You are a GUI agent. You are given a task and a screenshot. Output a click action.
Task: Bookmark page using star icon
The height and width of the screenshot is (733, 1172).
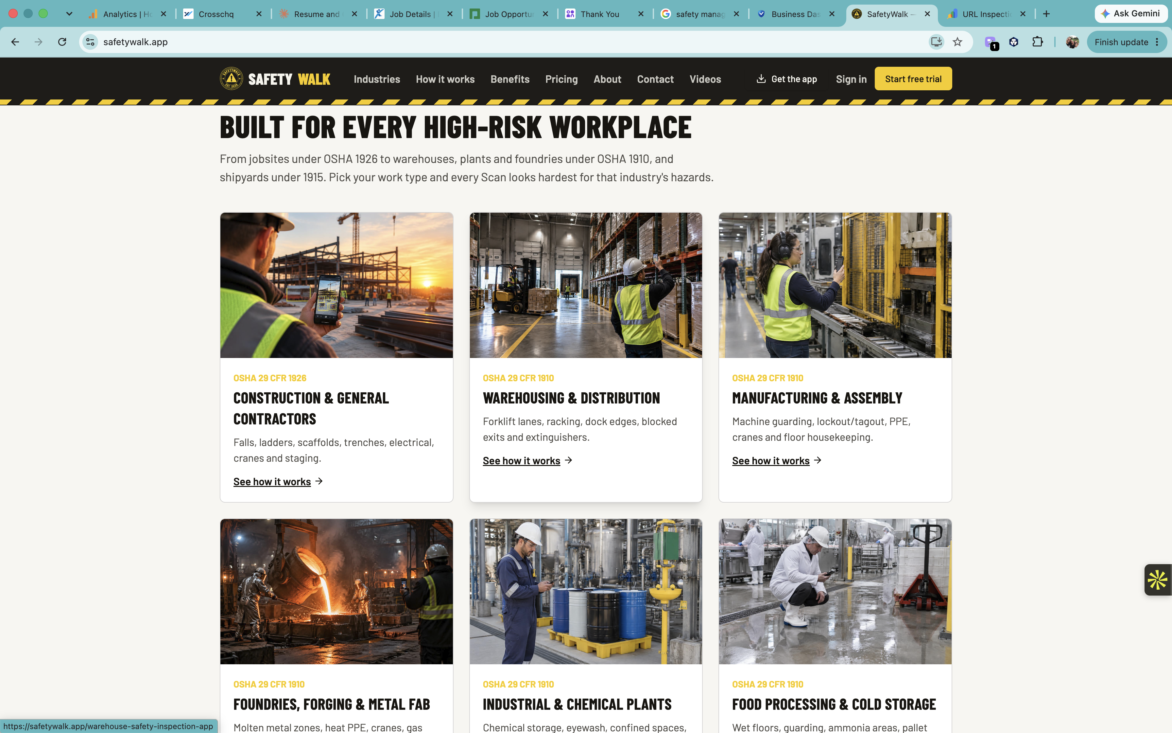click(x=957, y=42)
